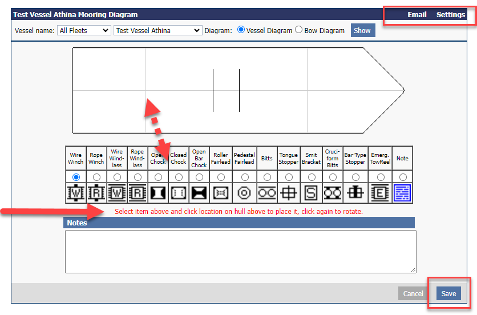Pick the Tongue Stopper symbol icon

[x=288, y=193]
